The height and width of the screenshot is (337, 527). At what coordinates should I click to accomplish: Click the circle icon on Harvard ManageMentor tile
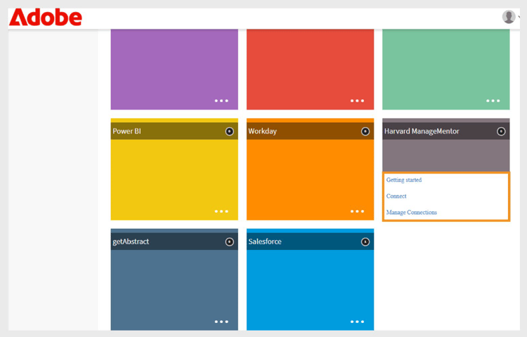click(501, 131)
